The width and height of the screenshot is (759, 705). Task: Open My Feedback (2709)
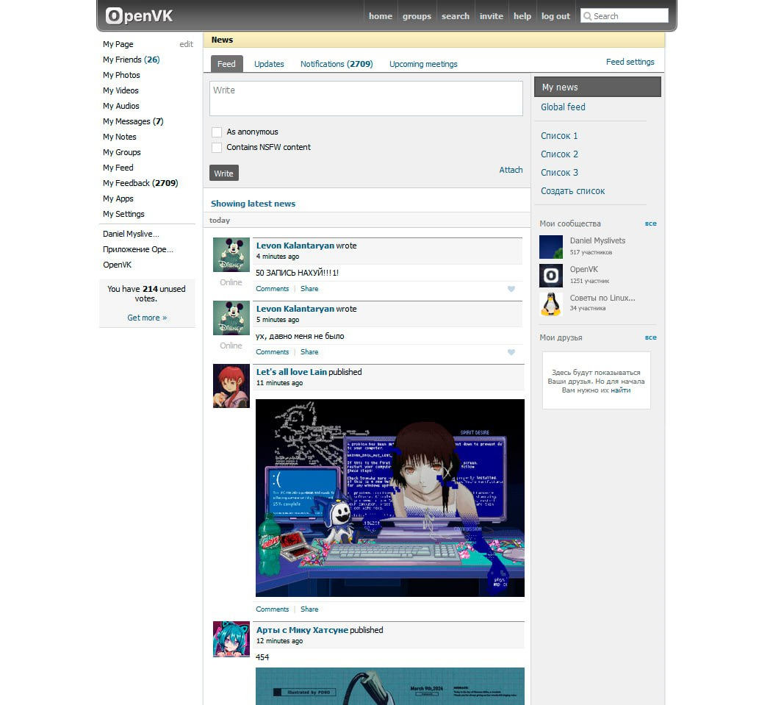tap(140, 184)
